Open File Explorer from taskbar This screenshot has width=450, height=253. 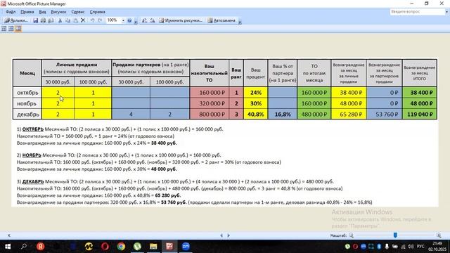153,247
